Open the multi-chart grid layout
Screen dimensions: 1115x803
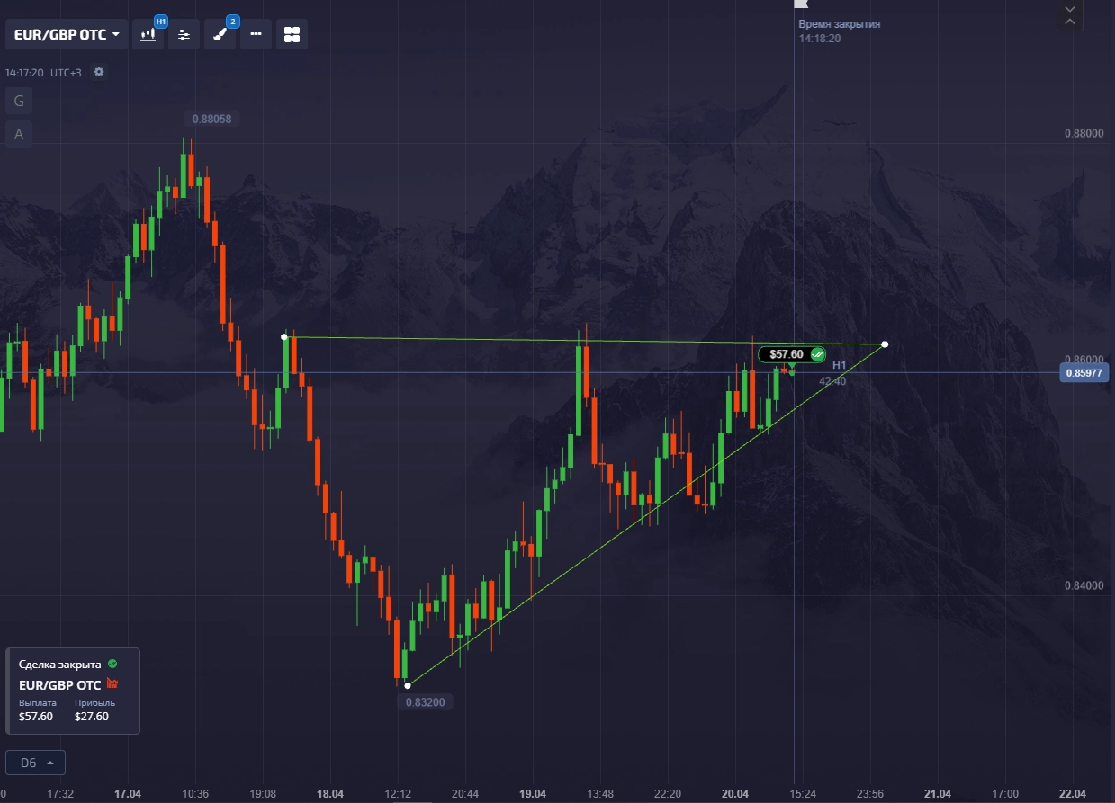coord(292,34)
